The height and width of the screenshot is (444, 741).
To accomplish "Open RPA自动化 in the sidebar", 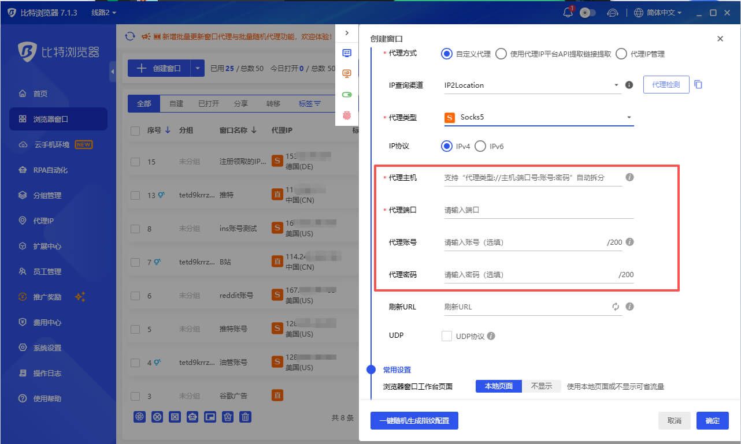I will [58, 170].
